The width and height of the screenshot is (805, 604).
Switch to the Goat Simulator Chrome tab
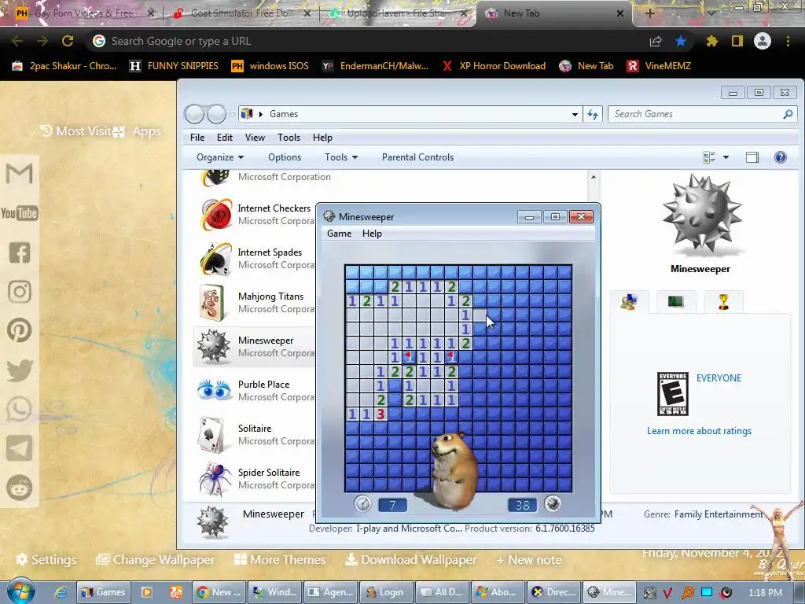coord(242,13)
